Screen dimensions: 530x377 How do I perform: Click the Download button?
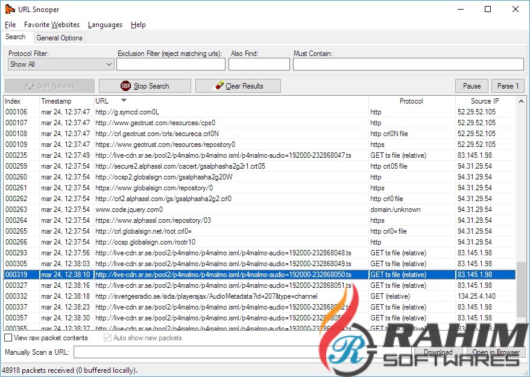pos(438,352)
